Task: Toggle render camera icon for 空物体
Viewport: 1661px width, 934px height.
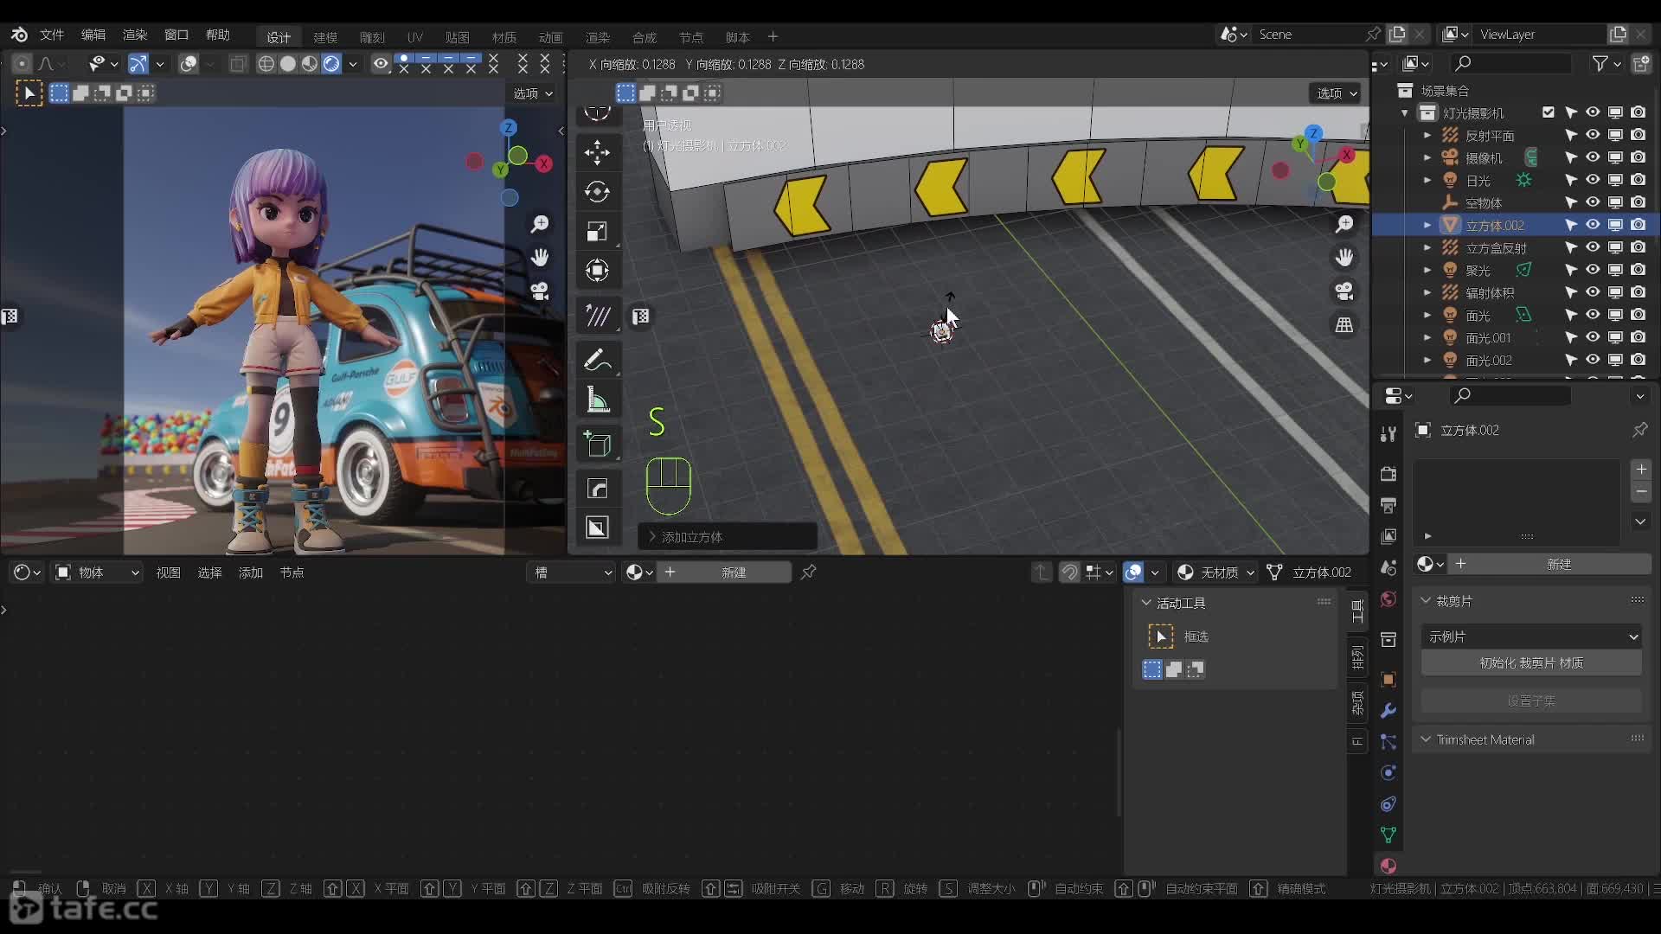Action: [1639, 202]
